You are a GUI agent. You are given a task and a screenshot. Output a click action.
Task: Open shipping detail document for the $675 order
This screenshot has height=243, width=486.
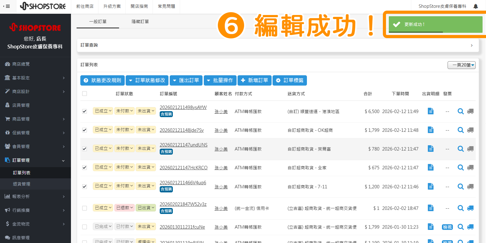[430, 167]
